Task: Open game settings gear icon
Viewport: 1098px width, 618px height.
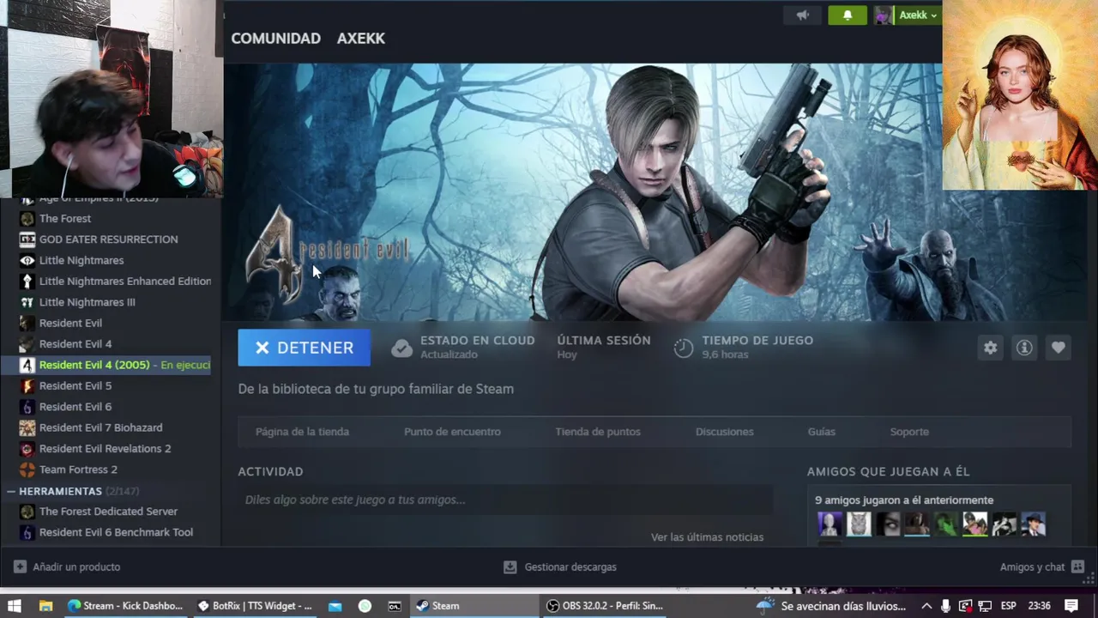Action: [x=991, y=348]
